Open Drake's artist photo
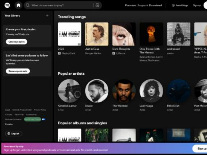This screenshot has height=155, width=207. 97,91
